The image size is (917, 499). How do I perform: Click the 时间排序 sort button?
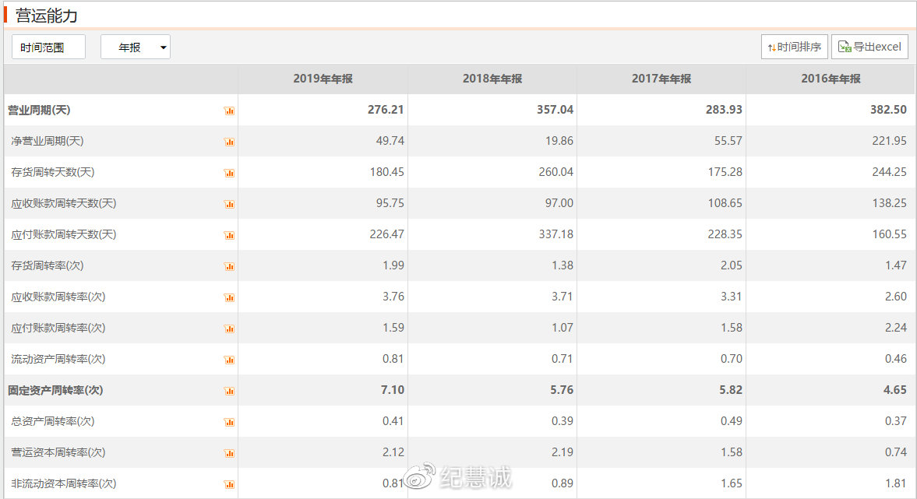tap(794, 47)
